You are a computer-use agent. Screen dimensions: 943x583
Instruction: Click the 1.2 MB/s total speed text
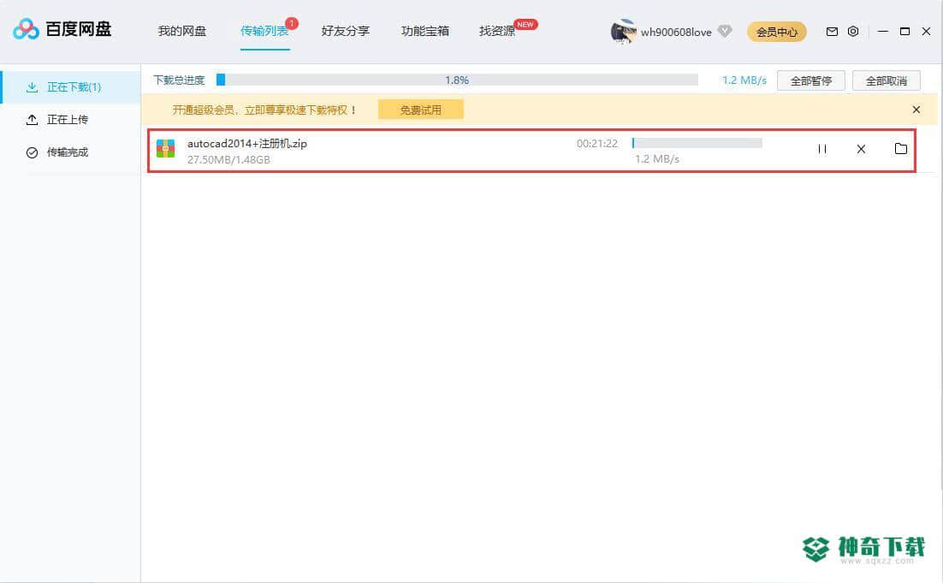pyautogui.click(x=744, y=80)
